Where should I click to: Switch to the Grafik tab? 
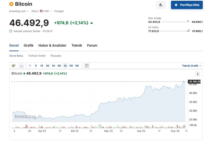coord(28,46)
